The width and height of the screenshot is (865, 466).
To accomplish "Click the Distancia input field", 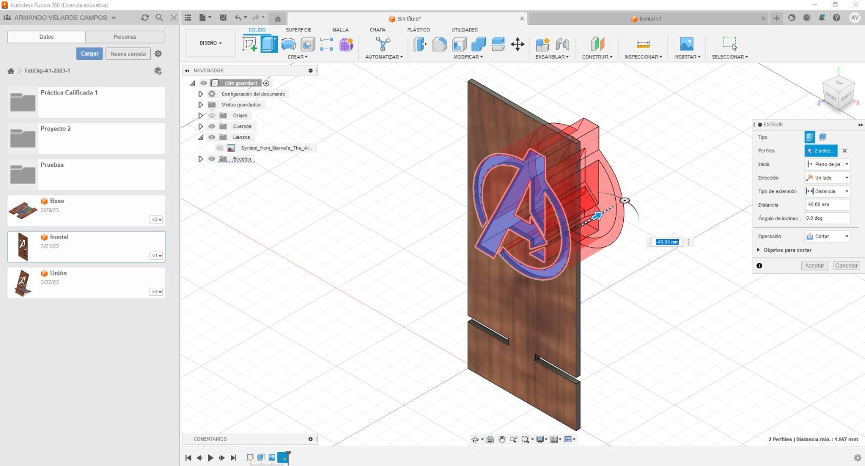I will (x=827, y=205).
